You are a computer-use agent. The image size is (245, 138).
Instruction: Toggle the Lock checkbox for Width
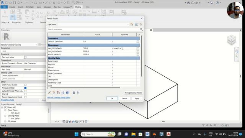138,54
